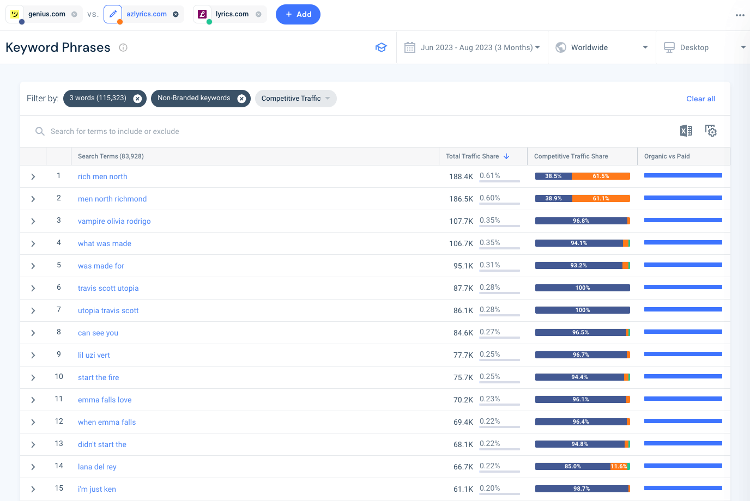This screenshot has width=750, height=501.
Task: Open the Competitive Traffic filter dropdown
Action: [295, 99]
